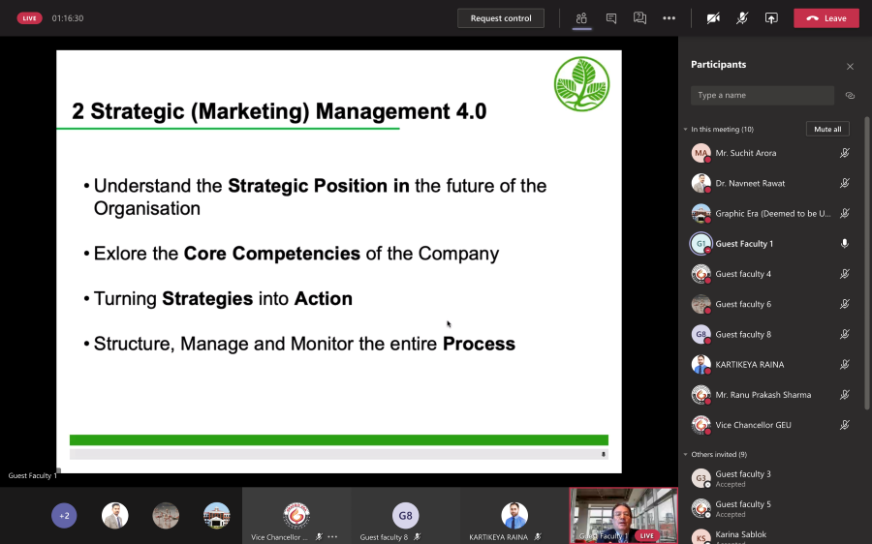872x544 pixels.
Task: Copy meeting join link icon beside search
Action: [850, 96]
